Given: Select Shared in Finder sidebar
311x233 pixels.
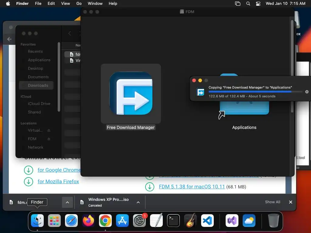Looking at the screenshot, I should point(34,112).
